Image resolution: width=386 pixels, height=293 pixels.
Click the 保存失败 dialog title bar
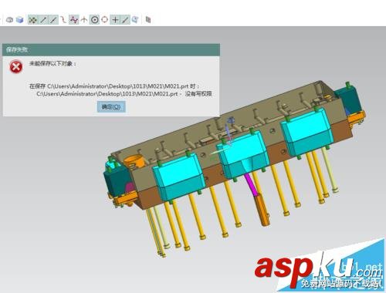coord(111,49)
